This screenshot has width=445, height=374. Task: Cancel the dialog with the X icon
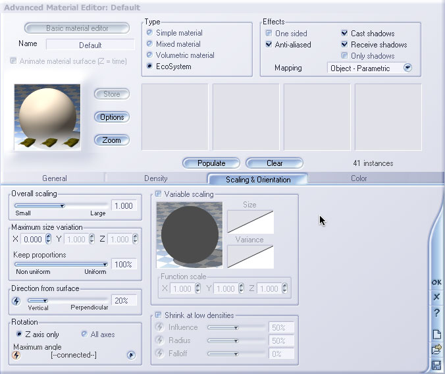(436, 298)
